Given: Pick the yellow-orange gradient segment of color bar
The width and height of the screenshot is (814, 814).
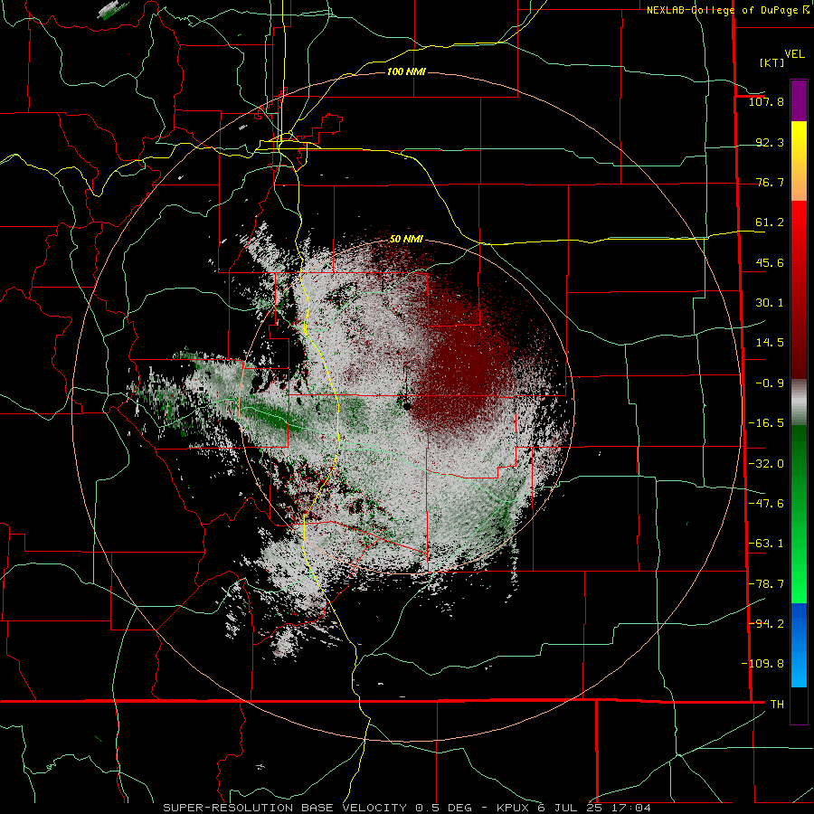Looking at the screenshot, I should tap(799, 161).
